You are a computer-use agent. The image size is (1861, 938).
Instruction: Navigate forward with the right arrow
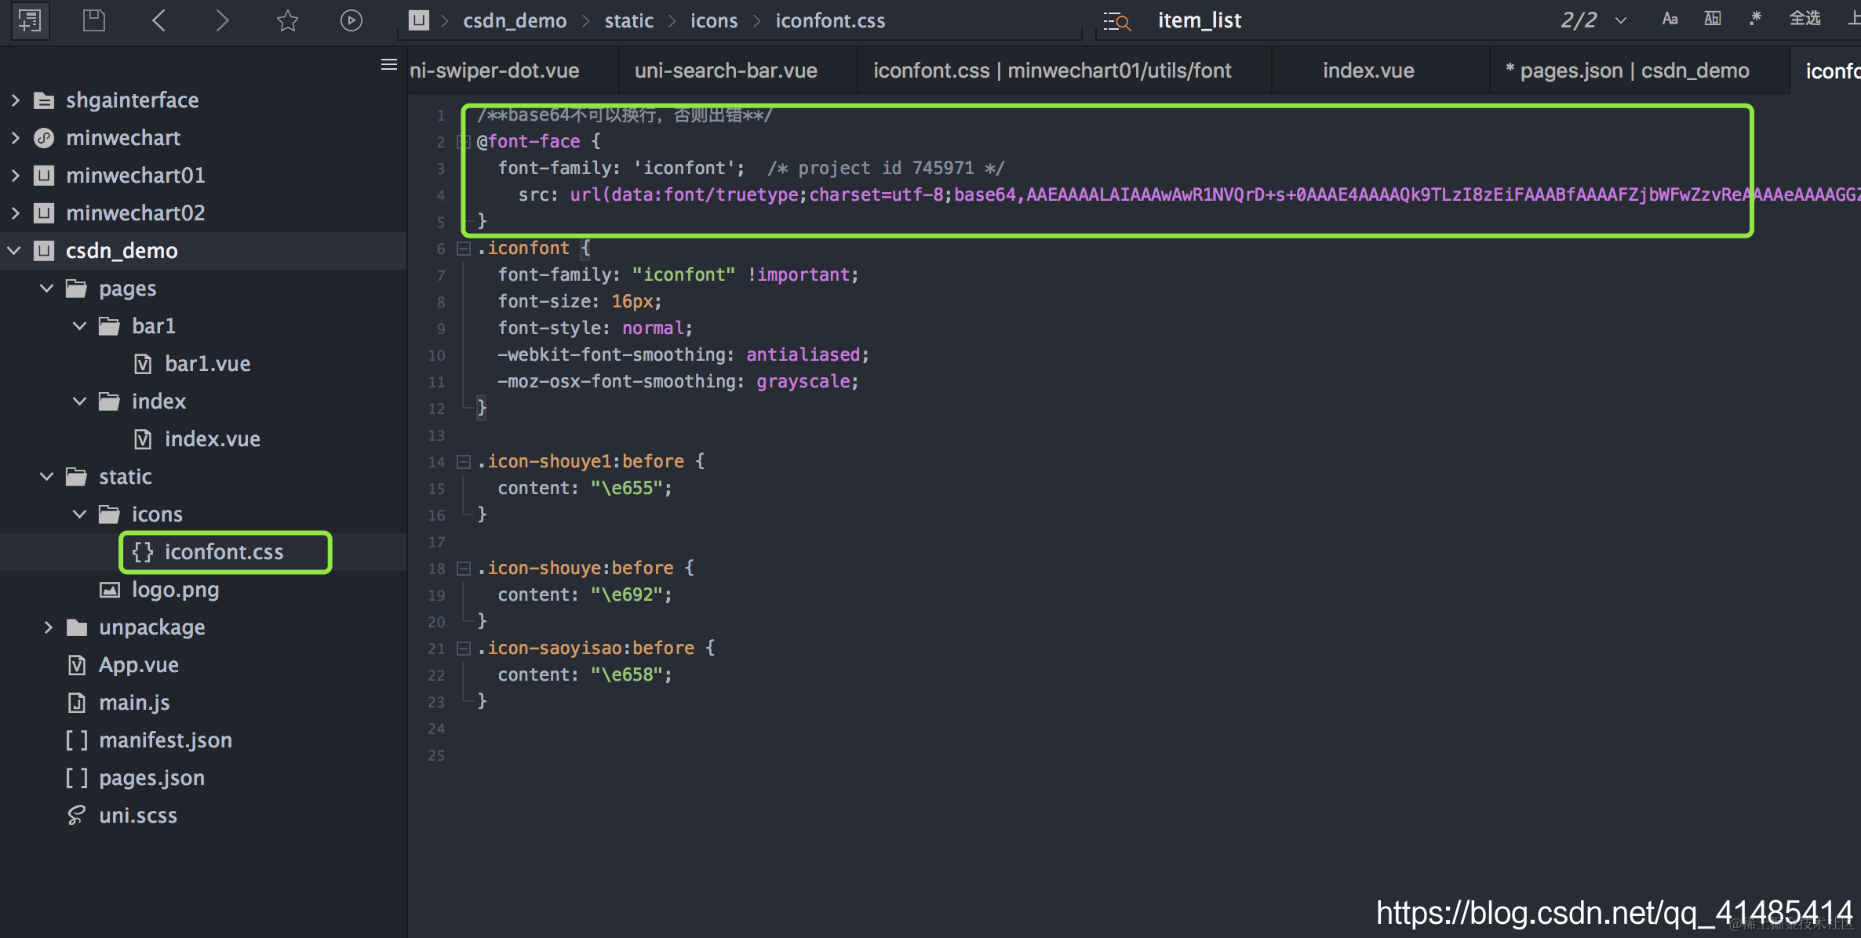pos(223,20)
